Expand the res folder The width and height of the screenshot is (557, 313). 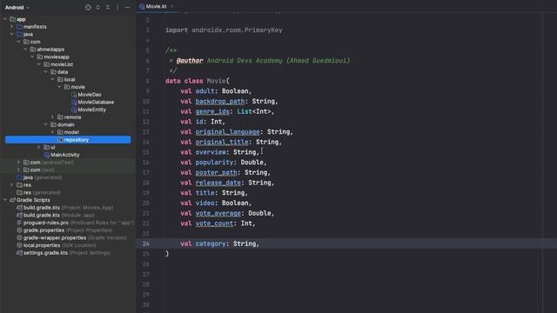point(11,185)
